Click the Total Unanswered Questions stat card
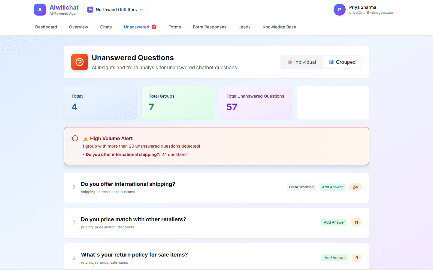433x270 pixels. [x=255, y=103]
